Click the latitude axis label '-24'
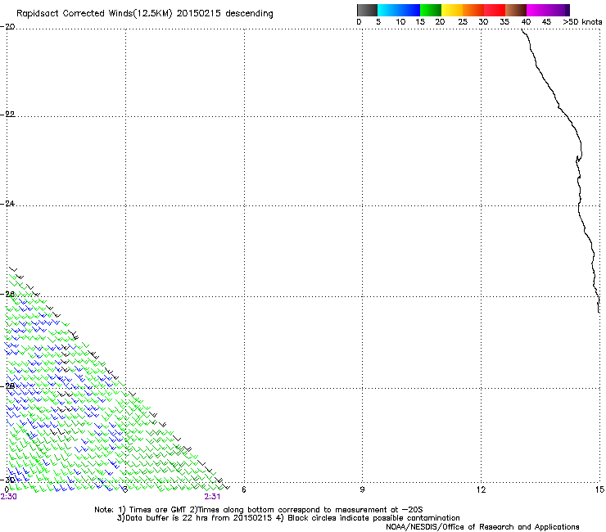 [8, 204]
